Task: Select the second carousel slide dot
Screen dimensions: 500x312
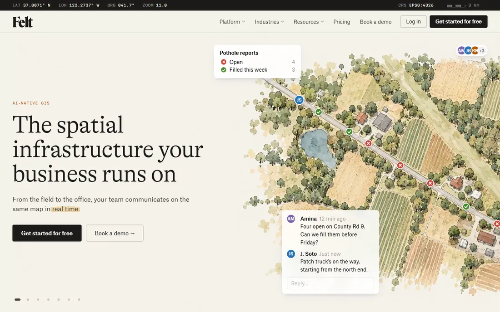Action: 28,299
